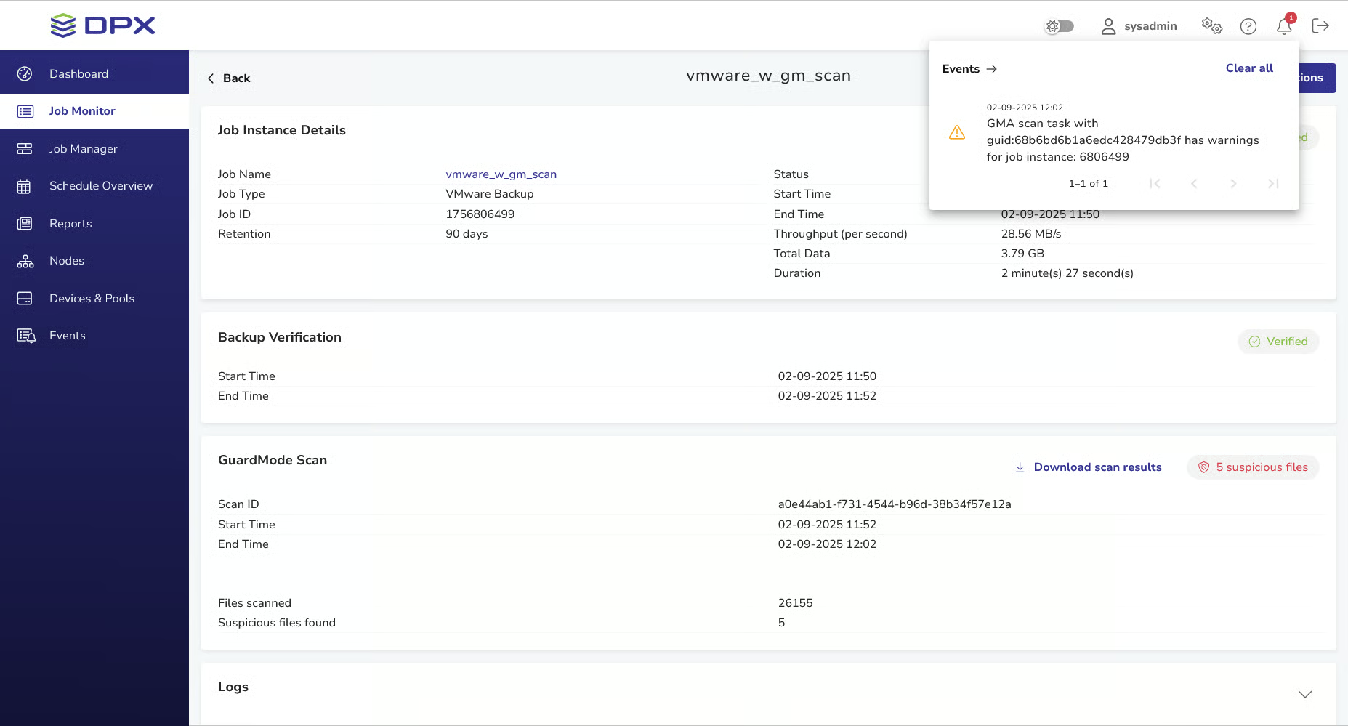The image size is (1348, 726).
Task: Expand the Logs section chevron
Action: click(x=1304, y=694)
